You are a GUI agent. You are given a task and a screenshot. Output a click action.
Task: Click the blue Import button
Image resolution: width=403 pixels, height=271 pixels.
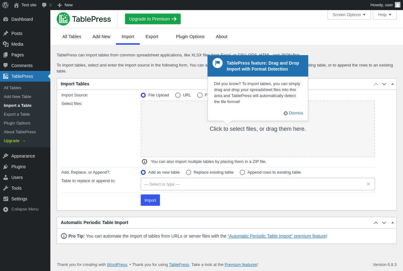tap(150, 200)
